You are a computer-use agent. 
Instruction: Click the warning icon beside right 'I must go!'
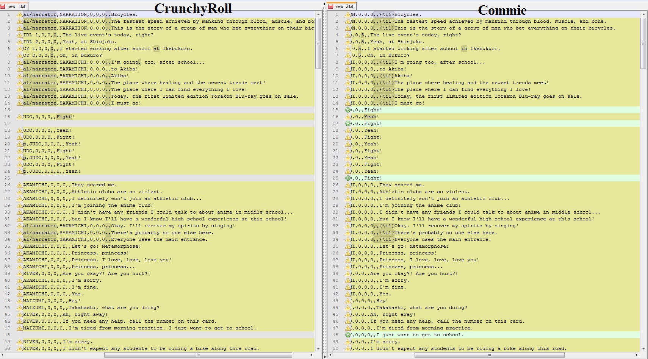click(x=348, y=103)
